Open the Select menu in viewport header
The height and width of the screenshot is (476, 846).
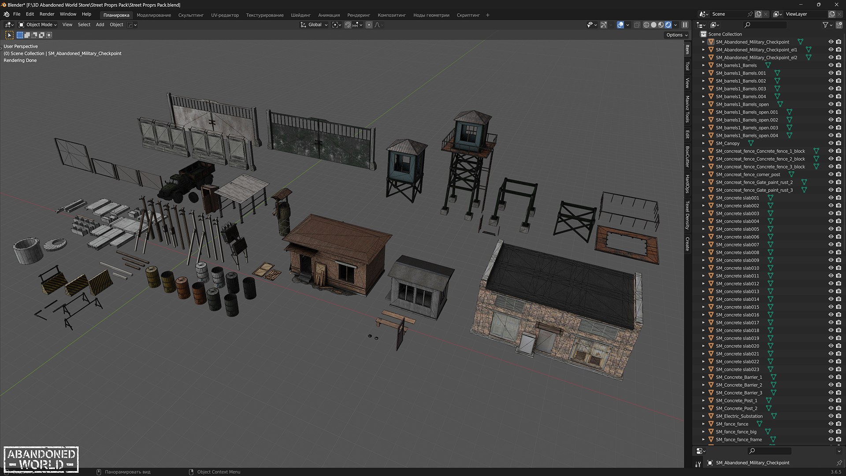(x=84, y=25)
